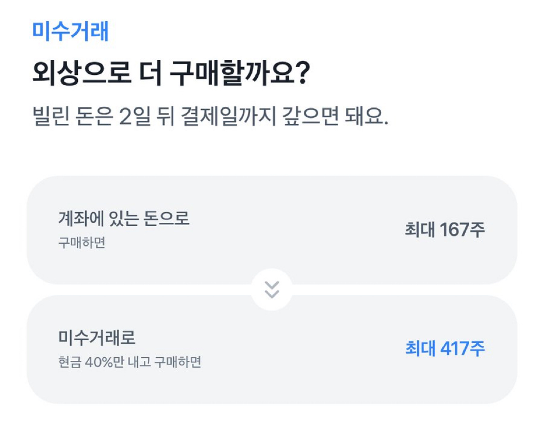Tap the word 계좌에 in the first card
The width and height of the screenshot is (543, 428).
[x=77, y=219]
